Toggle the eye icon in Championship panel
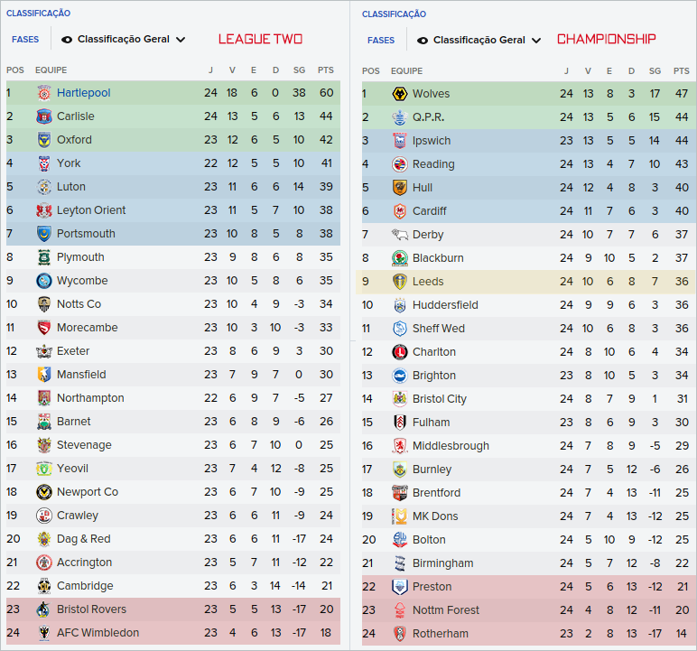This screenshot has width=697, height=651. (423, 41)
